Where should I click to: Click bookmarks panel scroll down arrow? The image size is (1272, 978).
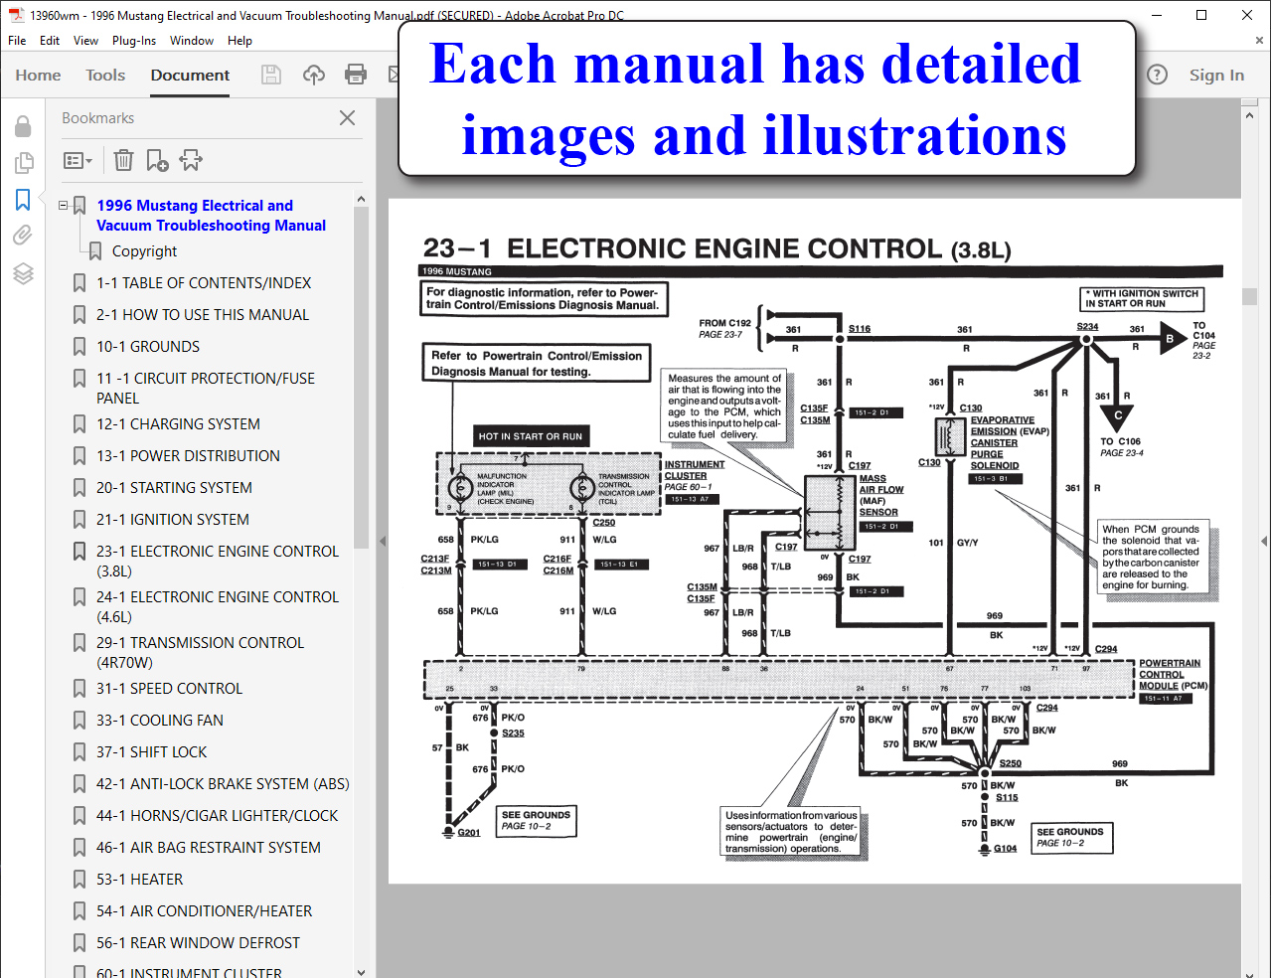click(x=361, y=971)
